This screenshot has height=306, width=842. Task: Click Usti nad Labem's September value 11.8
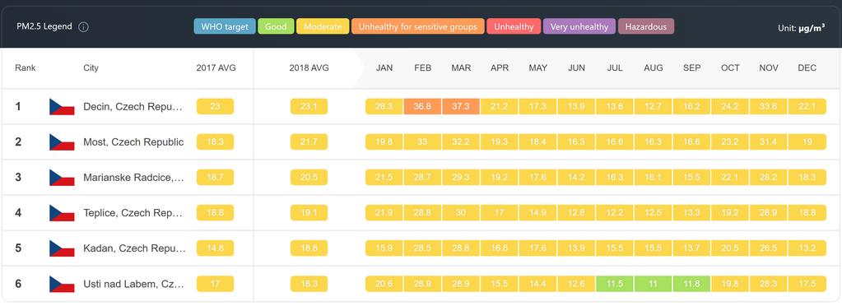click(691, 284)
